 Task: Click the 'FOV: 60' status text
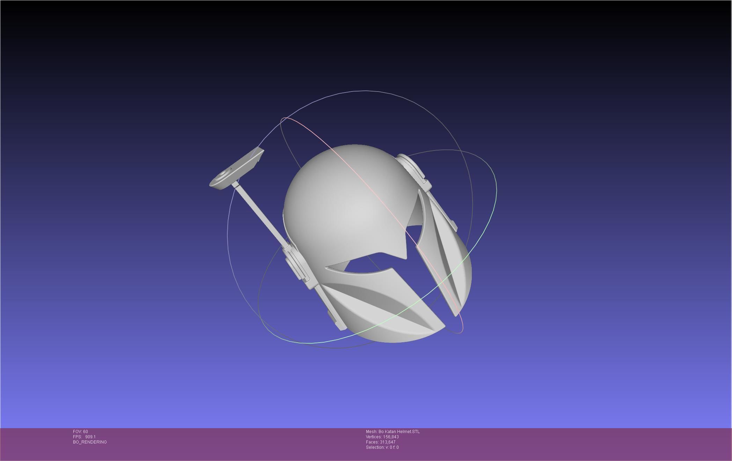tap(80, 432)
